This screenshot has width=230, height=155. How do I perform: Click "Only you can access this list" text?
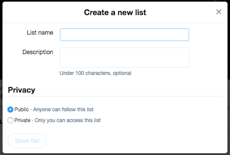(x=68, y=120)
